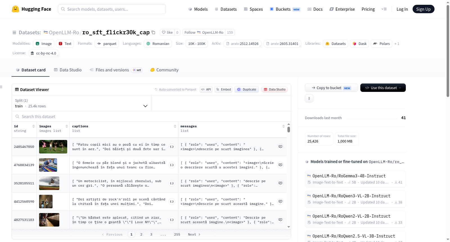Click the Sign Up button
Image resolution: width=450 pixels, height=242 pixels.
(x=423, y=9)
